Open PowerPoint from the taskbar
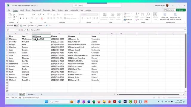 tap(110, 102)
